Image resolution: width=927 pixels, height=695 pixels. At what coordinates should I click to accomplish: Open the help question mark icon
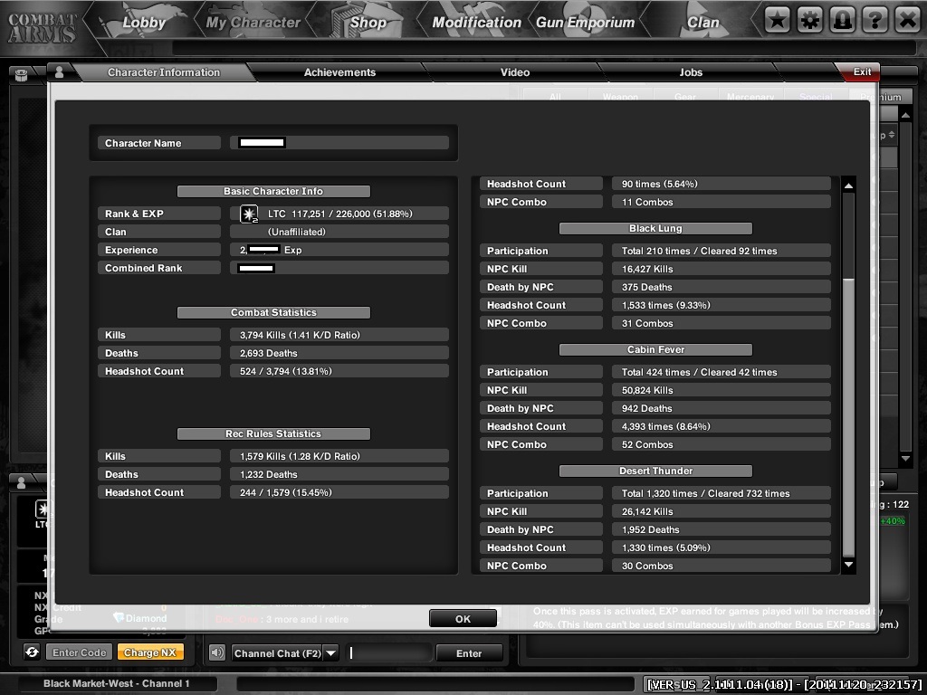coord(875,21)
